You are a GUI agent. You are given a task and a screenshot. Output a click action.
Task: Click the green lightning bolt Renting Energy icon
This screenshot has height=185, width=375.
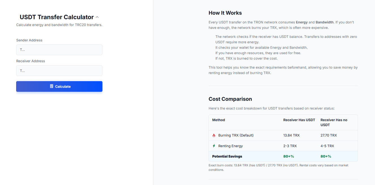click(x=214, y=146)
